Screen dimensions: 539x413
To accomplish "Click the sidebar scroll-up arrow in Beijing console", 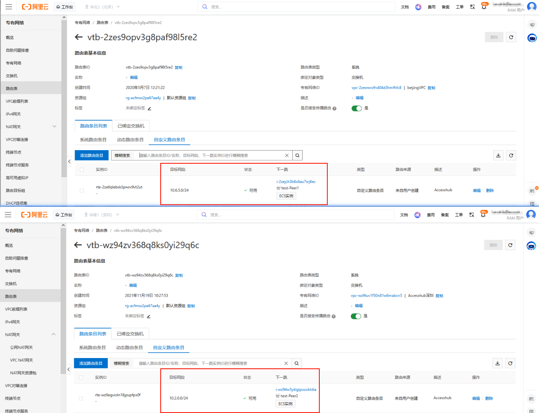I will tap(64, 17).
